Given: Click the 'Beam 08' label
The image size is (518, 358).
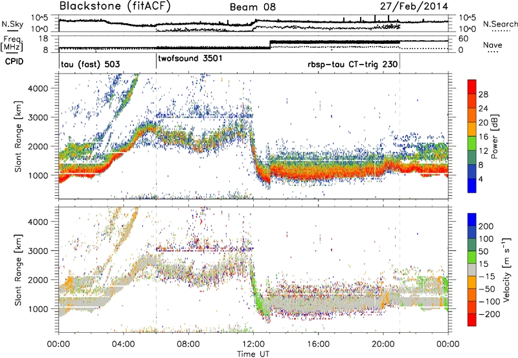Looking at the screenshot, I should pyautogui.click(x=253, y=7).
